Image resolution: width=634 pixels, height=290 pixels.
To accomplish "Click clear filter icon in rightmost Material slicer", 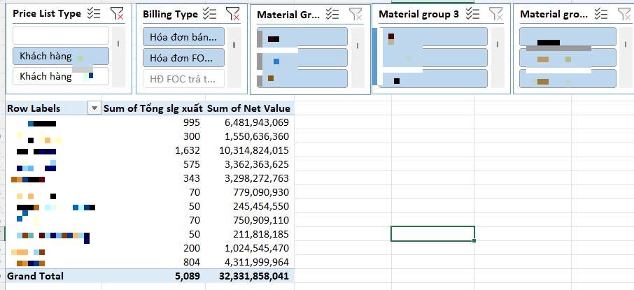I will coord(623,14).
